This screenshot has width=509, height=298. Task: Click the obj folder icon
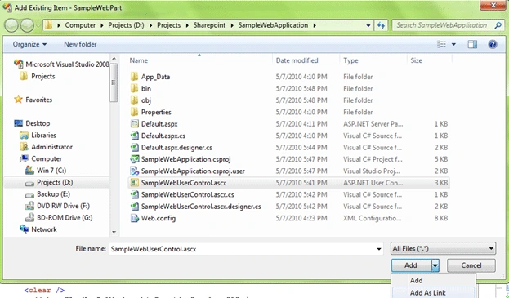point(134,100)
